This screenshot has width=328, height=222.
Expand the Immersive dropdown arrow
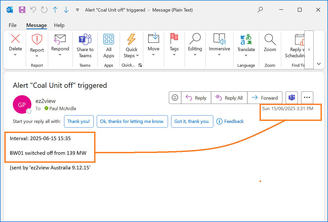pos(219,54)
